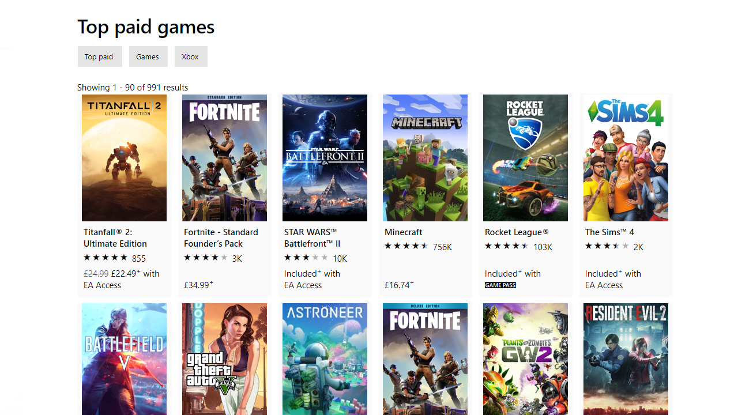Open the Titanfall® 2: Ultimate Edition title link
Viewport: 738px width, 415px height.
[115, 237]
